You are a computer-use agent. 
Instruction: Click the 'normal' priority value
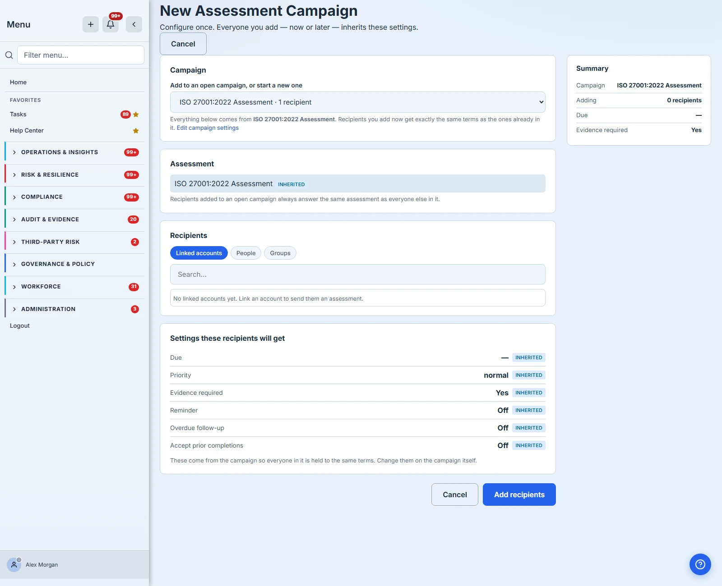[496, 375]
